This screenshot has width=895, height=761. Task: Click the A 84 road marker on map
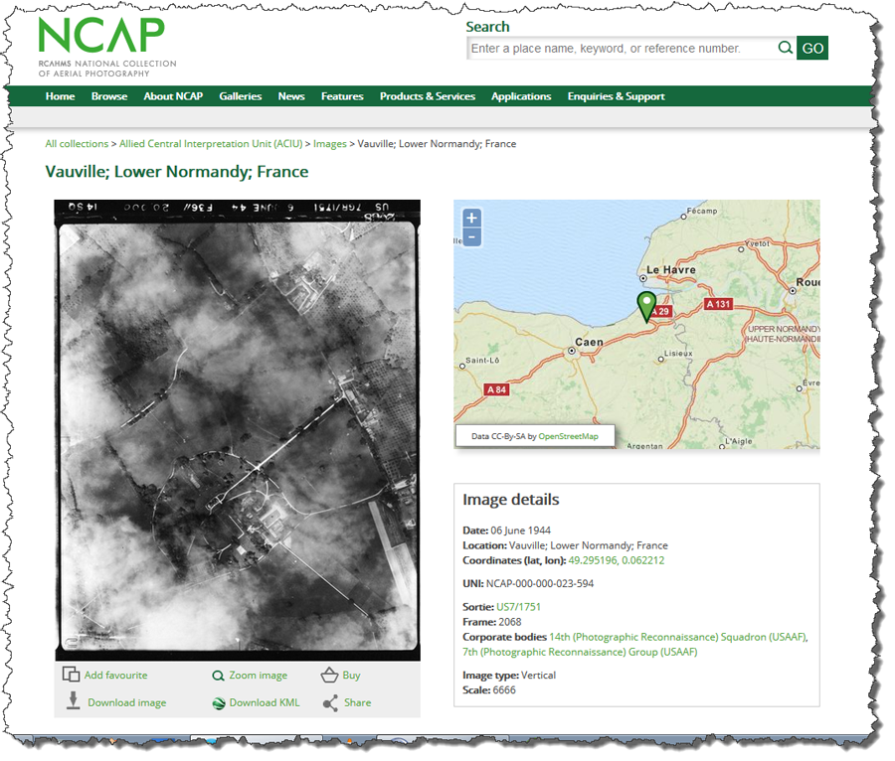click(496, 389)
